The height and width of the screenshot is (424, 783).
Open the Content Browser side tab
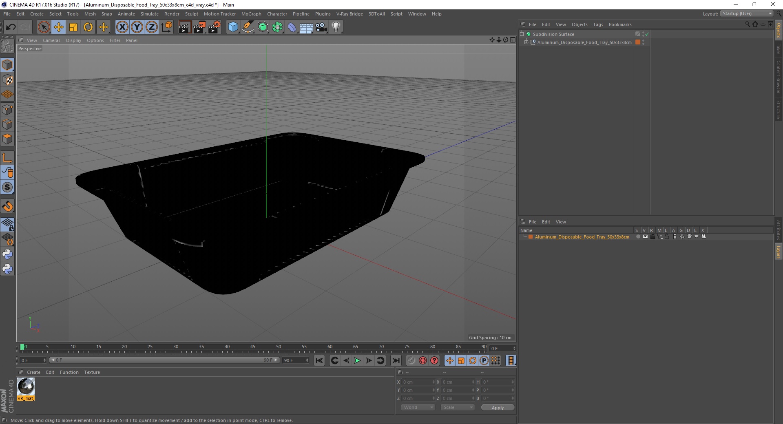click(x=778, y=77)
